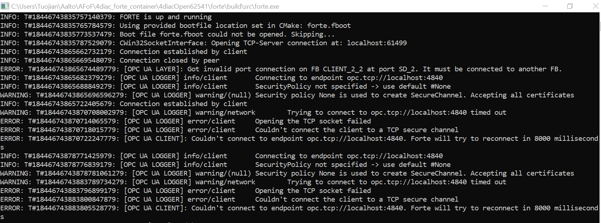This screenshot has height=223, width=601.
Task: Click the "Skipping..." text in boot file line
Action: (313, 34)
